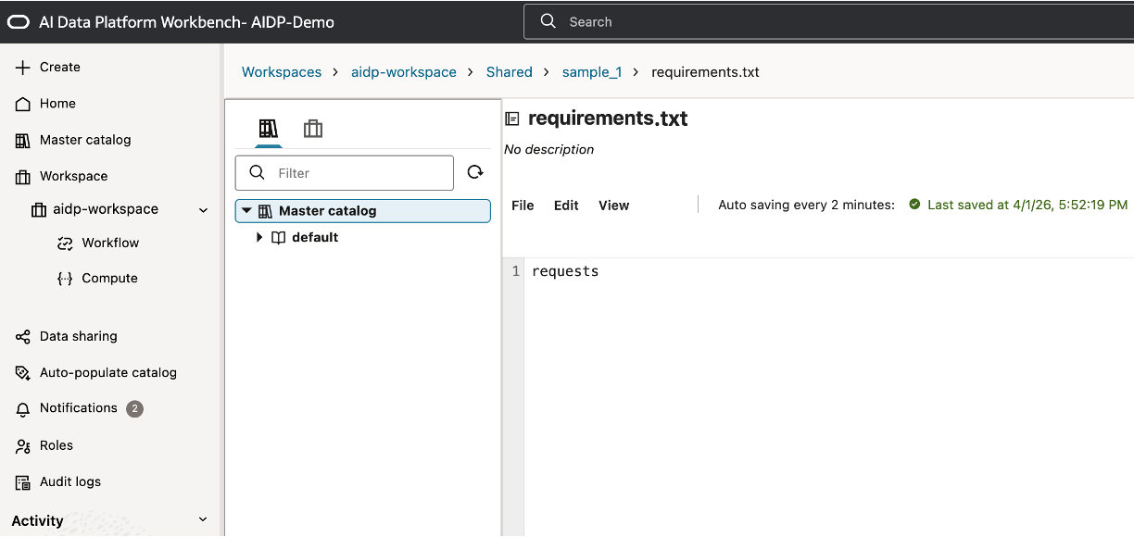Click the Create plus icon
1134x537 pixels.
tap(23, 68)
